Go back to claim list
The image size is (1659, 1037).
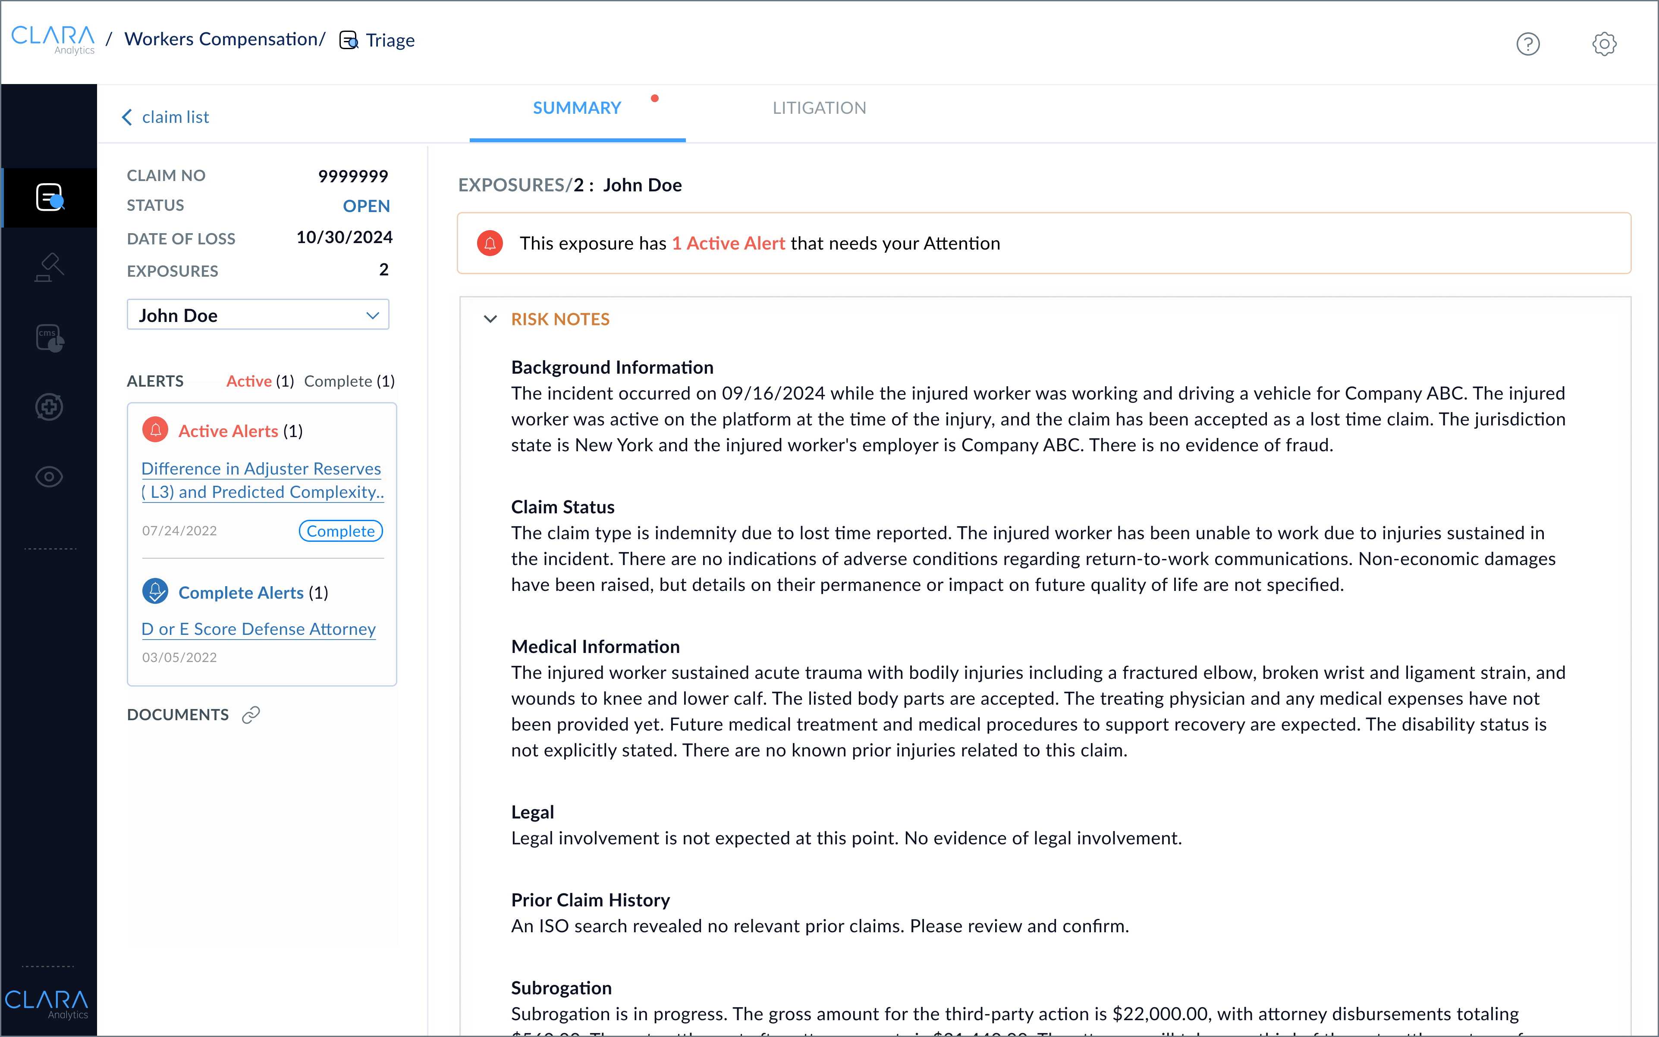(x=175, y=117)
